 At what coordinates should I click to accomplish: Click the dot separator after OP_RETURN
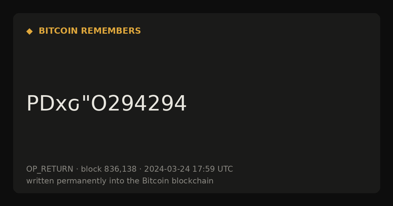coord(77,169)
